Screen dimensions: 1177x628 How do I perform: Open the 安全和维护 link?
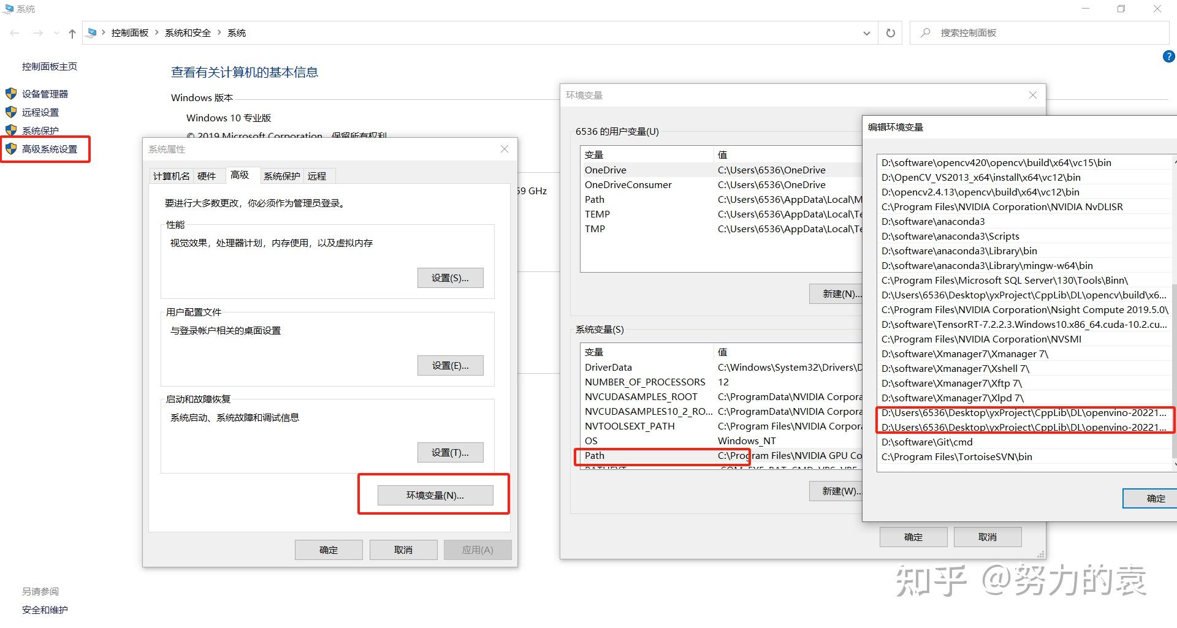pos(45,610)
